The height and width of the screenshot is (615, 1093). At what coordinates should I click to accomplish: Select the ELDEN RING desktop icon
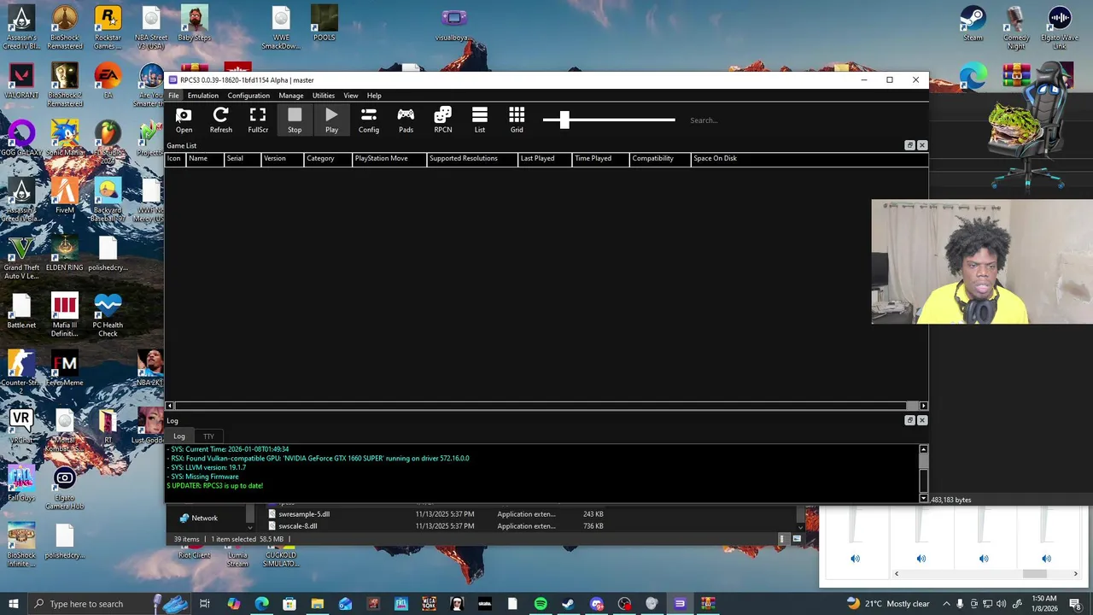(x=65, y=254)
